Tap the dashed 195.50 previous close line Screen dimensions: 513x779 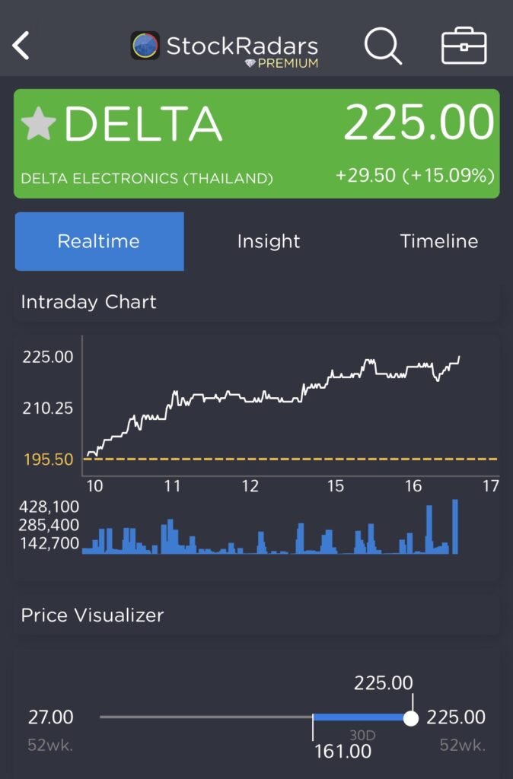289,459
